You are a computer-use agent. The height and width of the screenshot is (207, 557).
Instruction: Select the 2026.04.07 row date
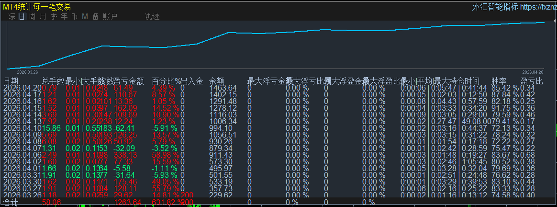point(22,149)
